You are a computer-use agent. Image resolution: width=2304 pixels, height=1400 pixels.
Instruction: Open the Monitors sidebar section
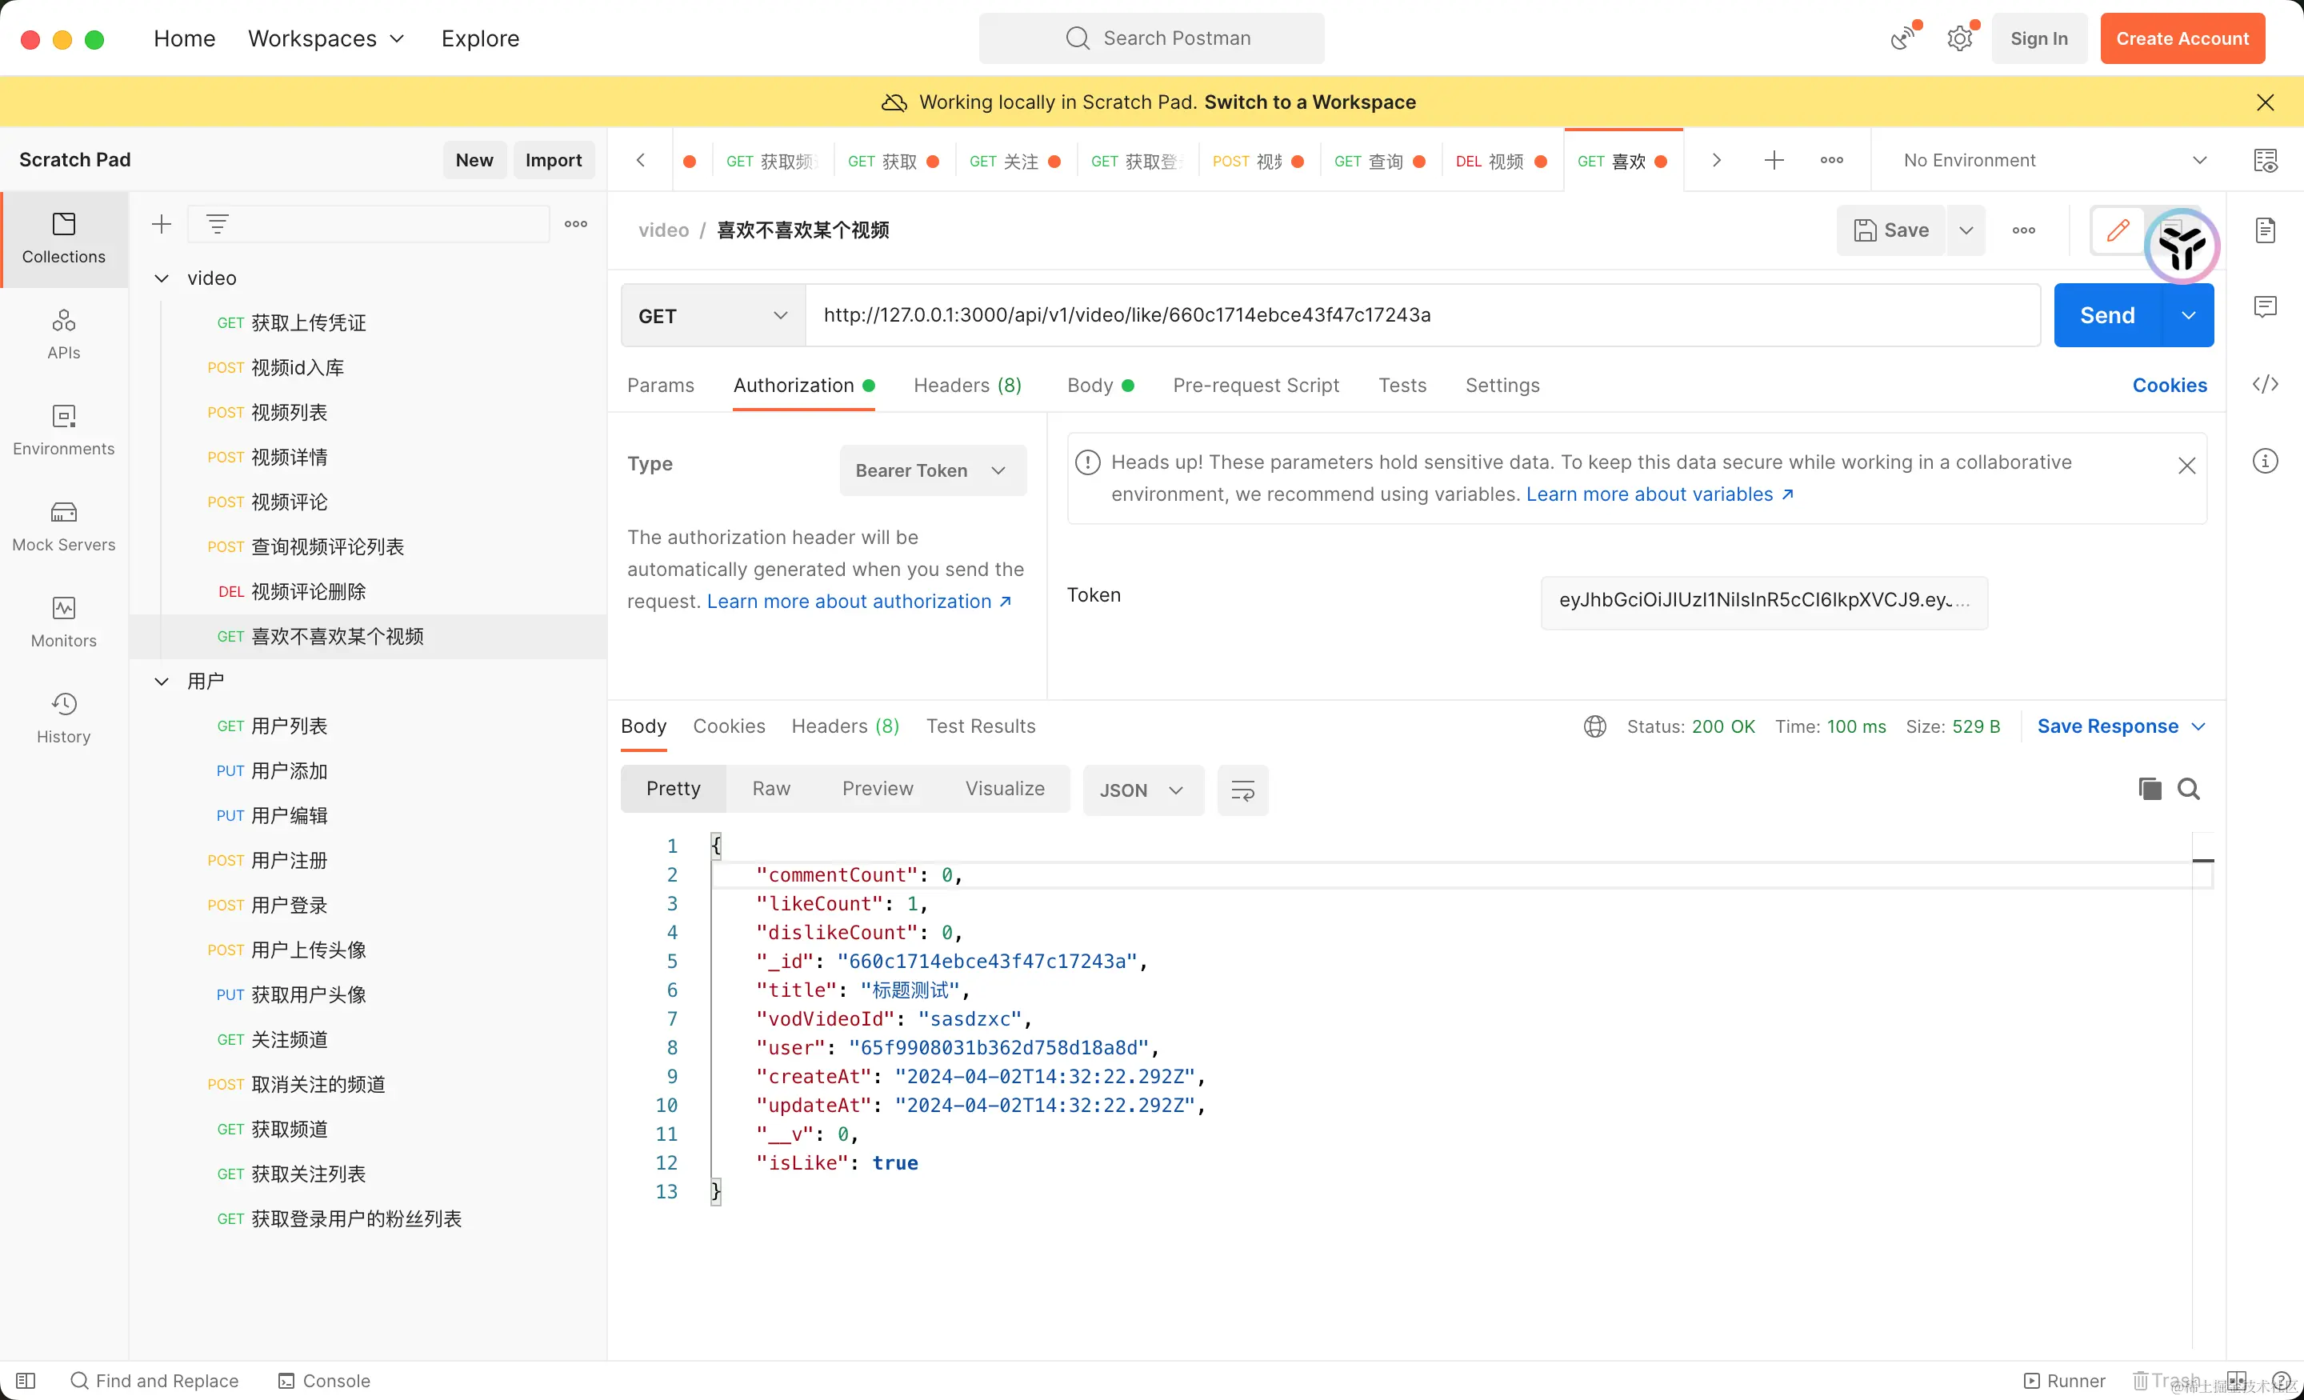(63, 622)
